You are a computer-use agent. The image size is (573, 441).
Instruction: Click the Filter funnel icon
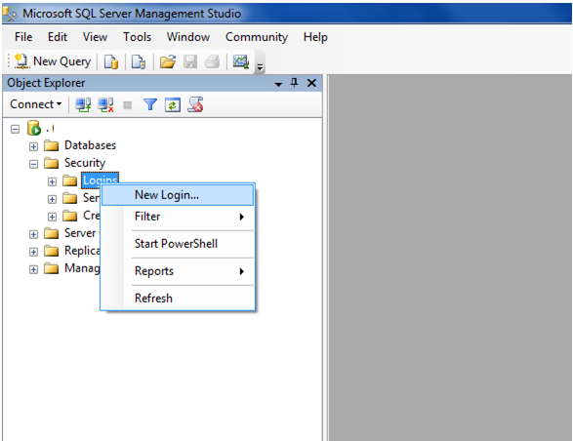point(150,104)
